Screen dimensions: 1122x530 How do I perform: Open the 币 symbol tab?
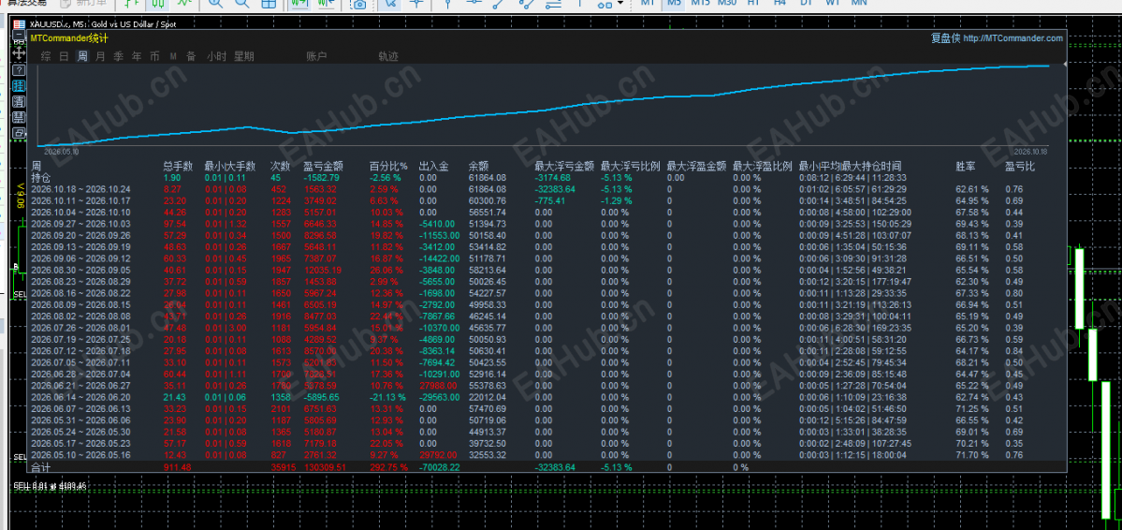coord(154,56)
